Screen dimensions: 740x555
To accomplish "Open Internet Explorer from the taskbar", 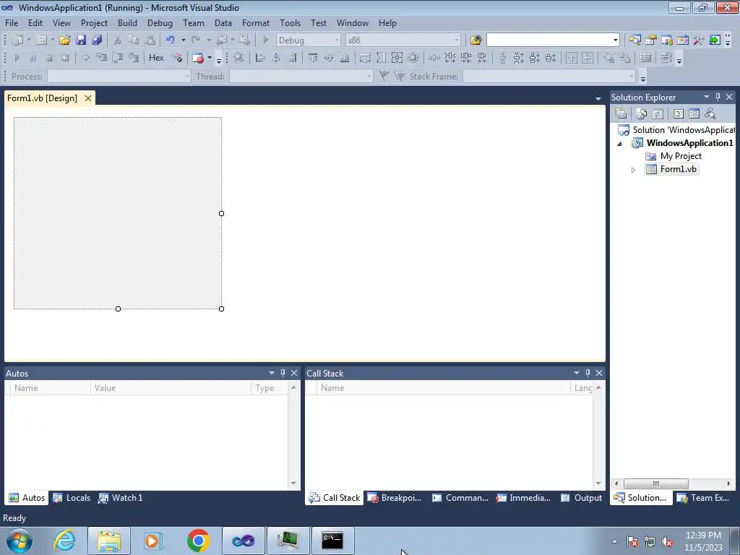I will 64,541.
